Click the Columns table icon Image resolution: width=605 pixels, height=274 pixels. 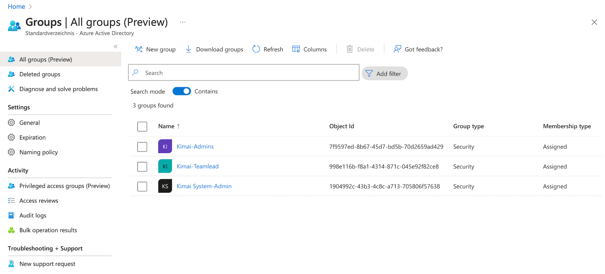296,49
